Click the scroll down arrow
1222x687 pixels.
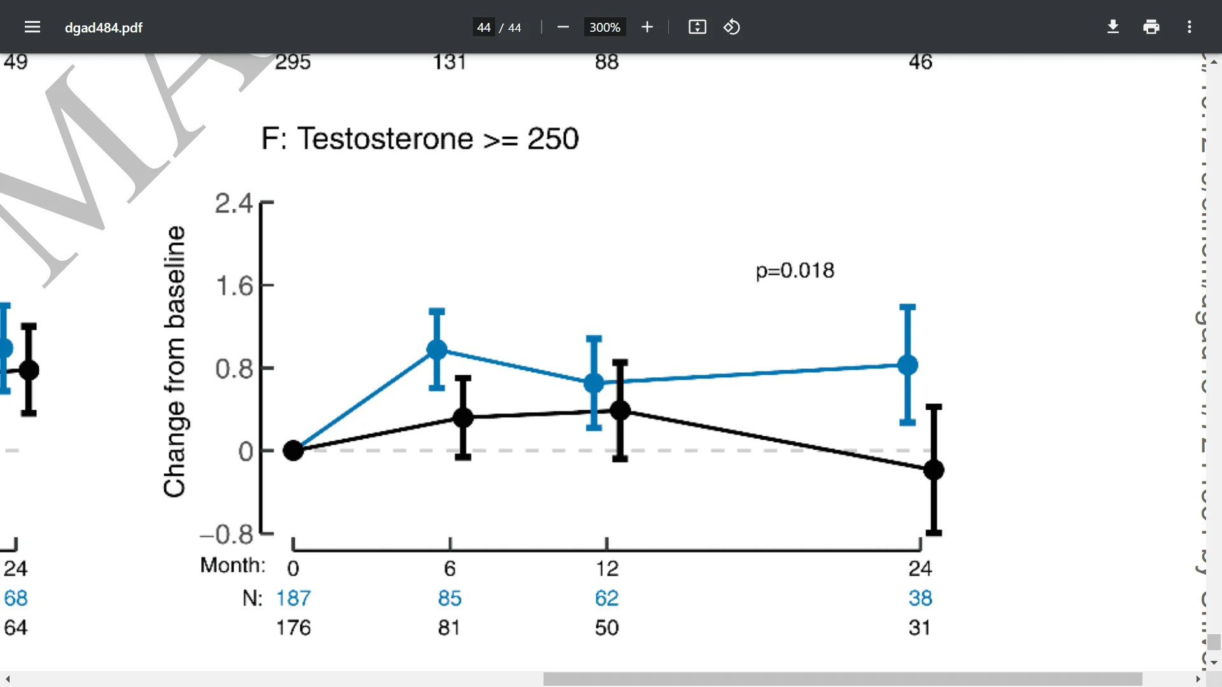click(1214, 662)
